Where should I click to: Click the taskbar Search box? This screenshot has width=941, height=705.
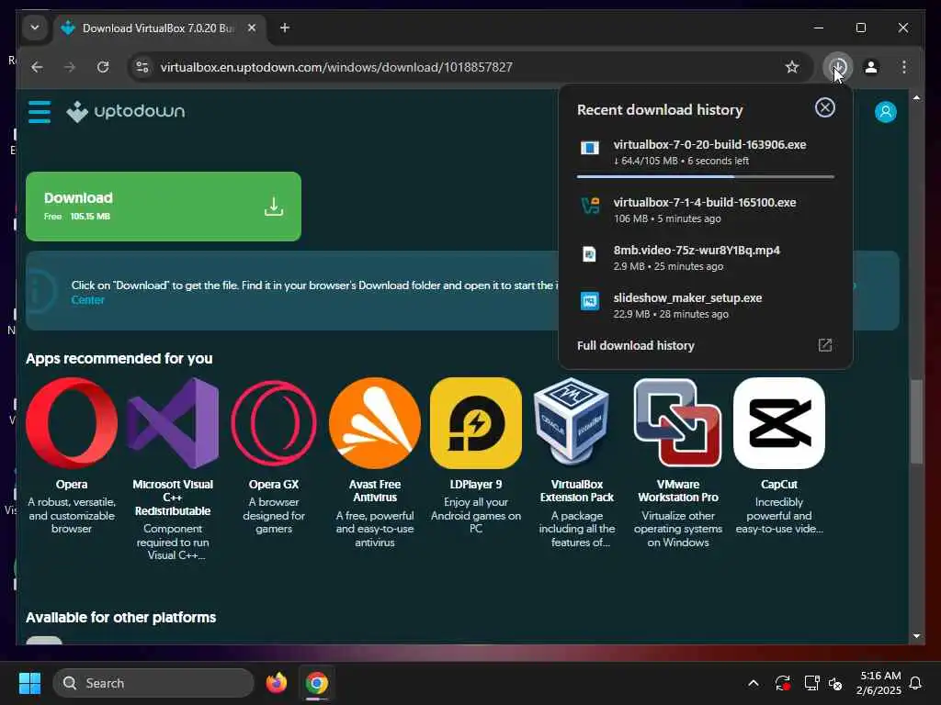tap(153, 683)
